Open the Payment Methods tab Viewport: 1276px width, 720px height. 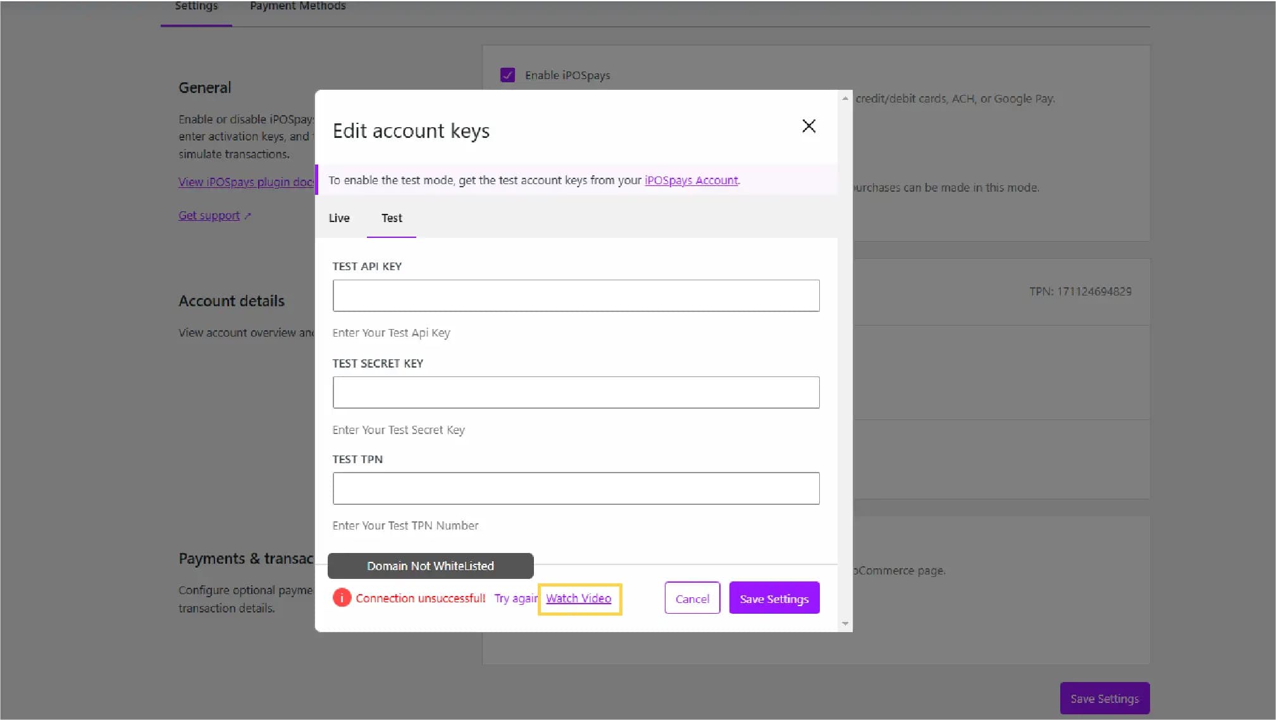coord(297,6)
